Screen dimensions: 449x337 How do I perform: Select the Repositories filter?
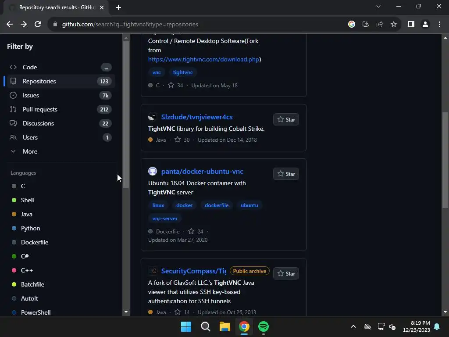[60, 81]
